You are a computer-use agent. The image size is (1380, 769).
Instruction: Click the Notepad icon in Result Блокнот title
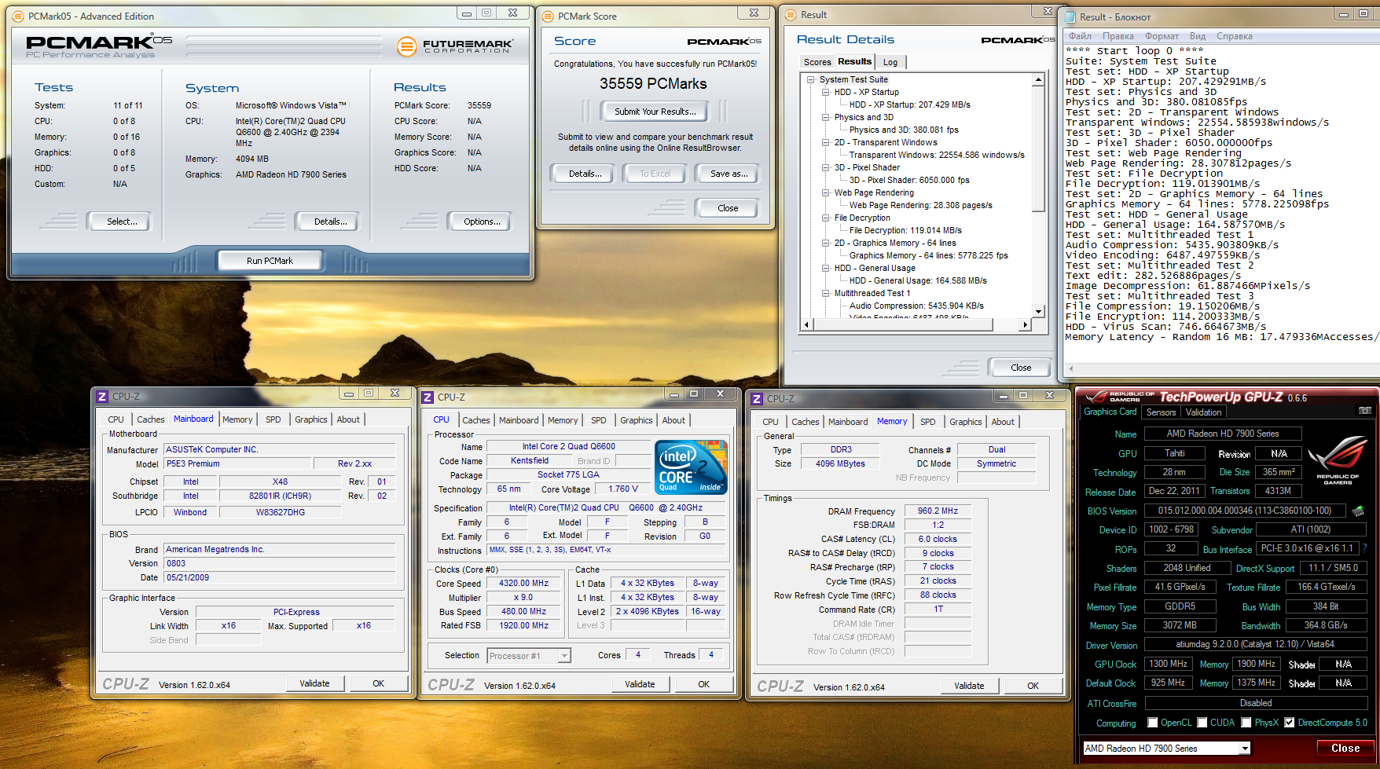point(1069,16)
